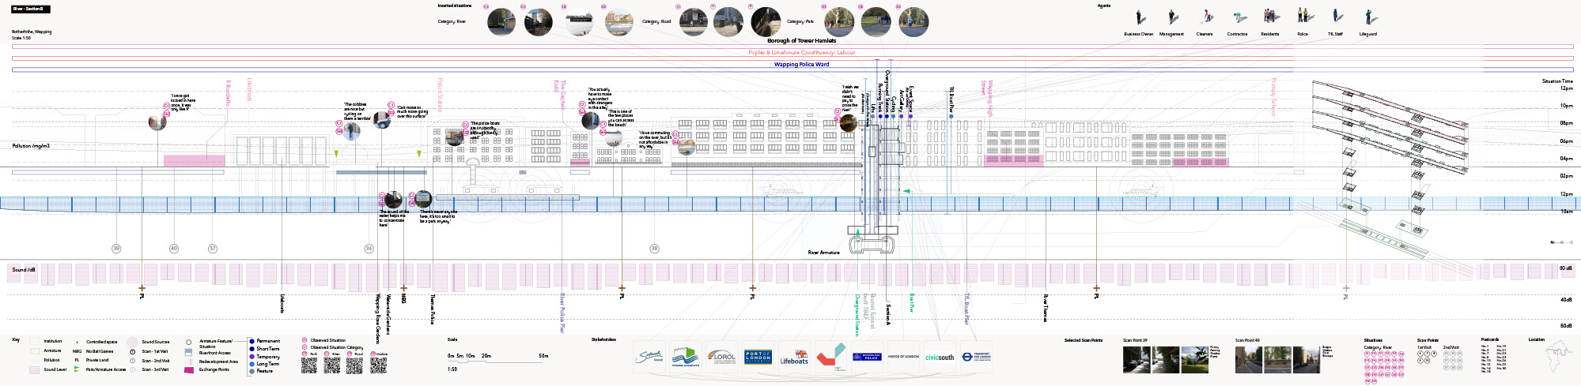The height and width of the screenshot is (386, 1581).
Task: Open the LOROL stakeholder logo
Action: pyautogui.click(x=721, y=358)
